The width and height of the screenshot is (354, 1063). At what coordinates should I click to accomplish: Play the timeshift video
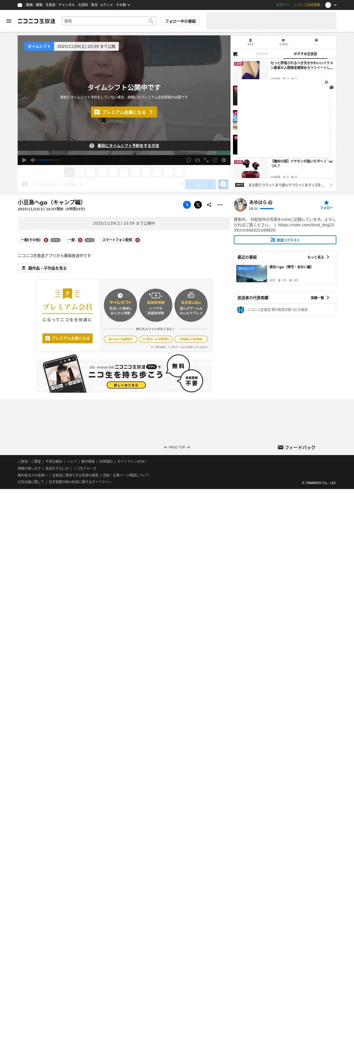(x=24, y=160)
